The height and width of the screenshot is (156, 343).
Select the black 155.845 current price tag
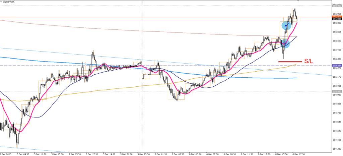tap(337, 19)
